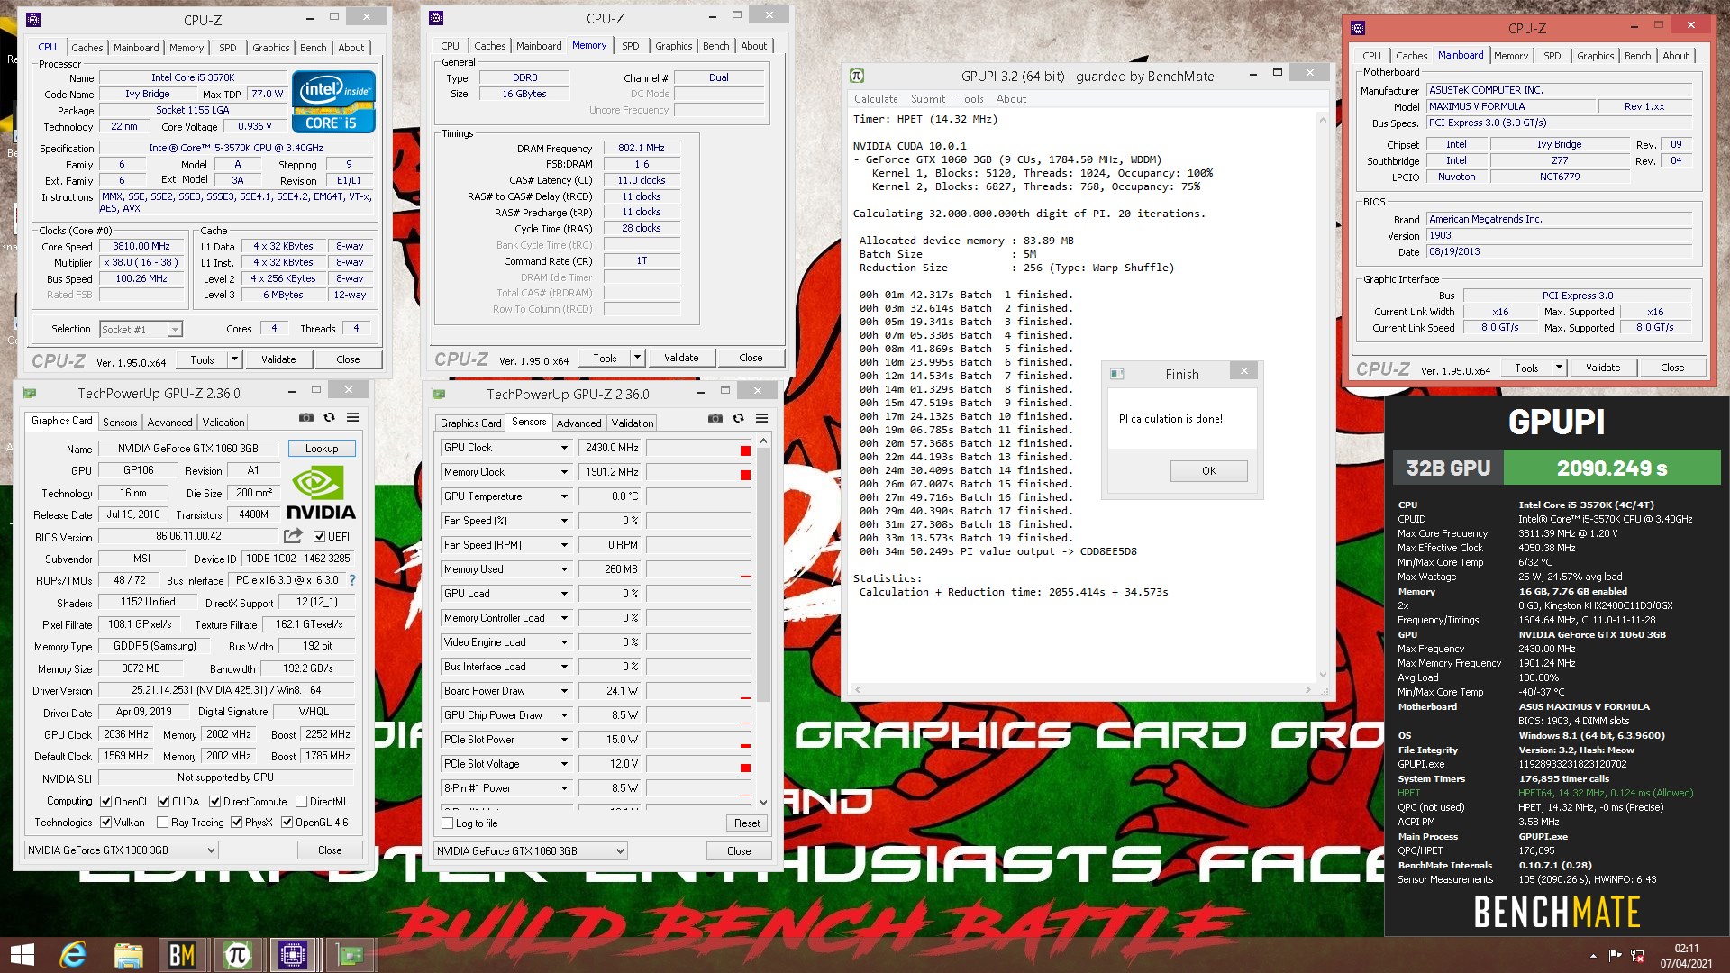This screenshot has height=973, width=1730.
Task: Click the Bus Interface question mark icon
Action: [352, 580]
